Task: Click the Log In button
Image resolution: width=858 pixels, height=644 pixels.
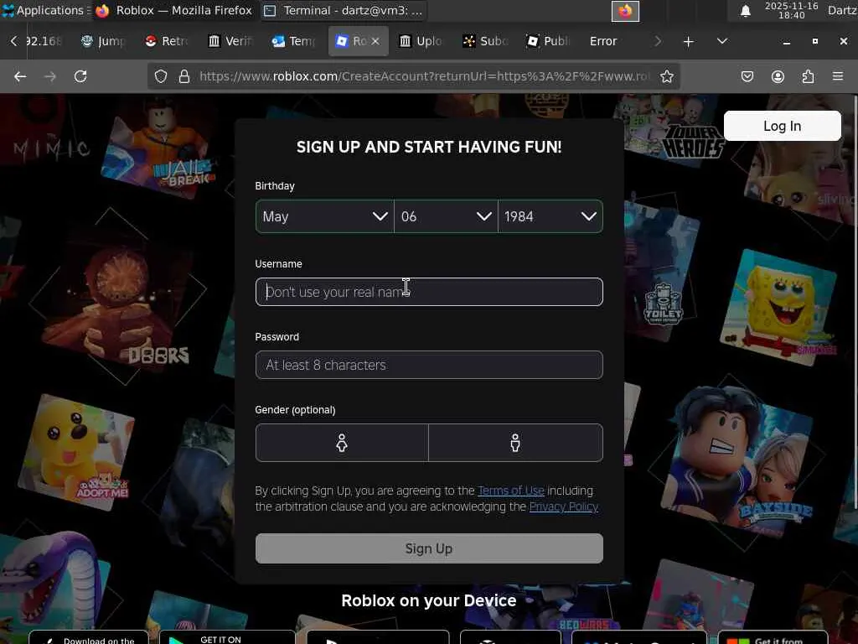Action: coord(782,126)
